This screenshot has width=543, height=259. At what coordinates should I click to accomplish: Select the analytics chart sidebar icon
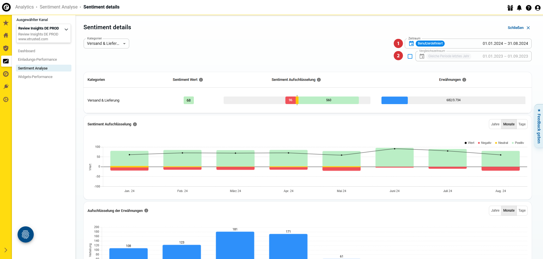(x=6, y=61)
